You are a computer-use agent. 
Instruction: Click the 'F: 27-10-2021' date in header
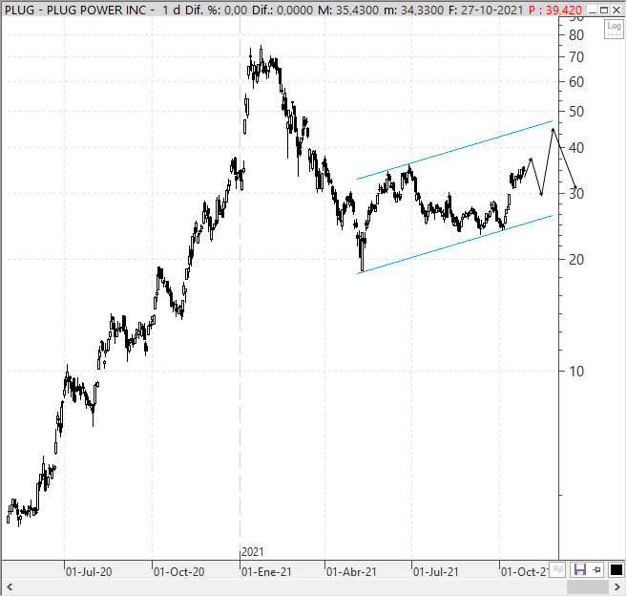pos(486,10)
